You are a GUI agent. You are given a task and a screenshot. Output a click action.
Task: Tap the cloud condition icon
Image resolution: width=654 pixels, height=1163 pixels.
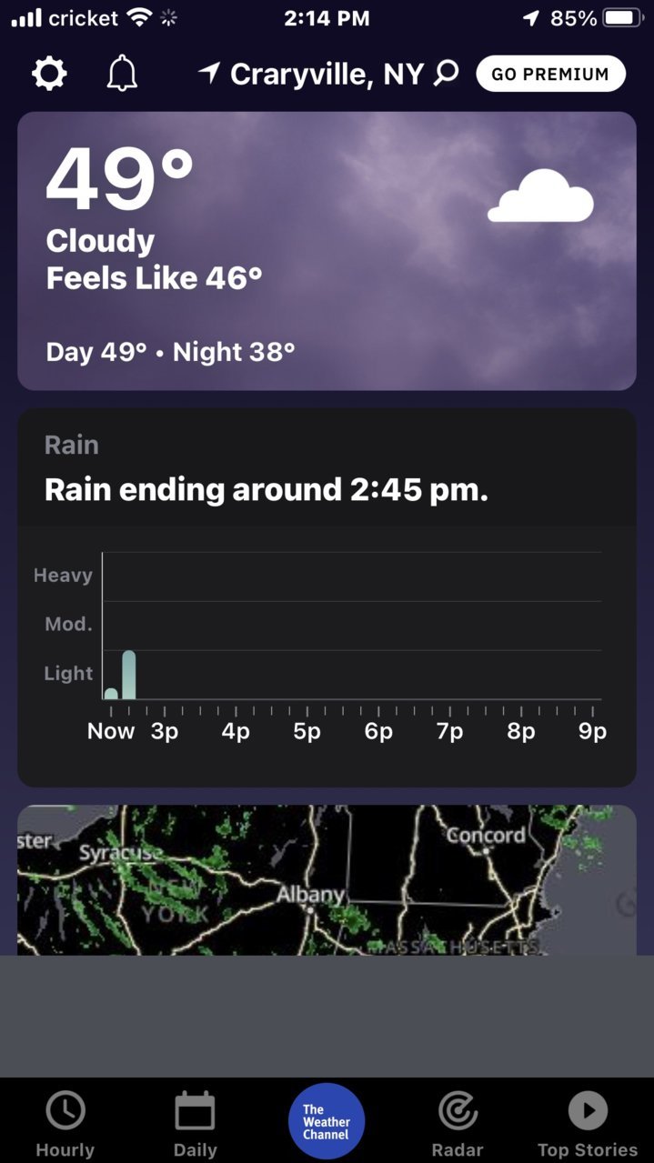point(540,196)
